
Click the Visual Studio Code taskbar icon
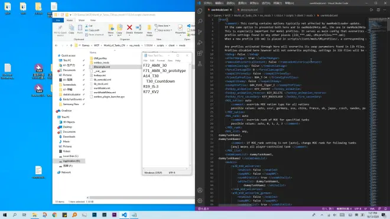tap(124, 215)
